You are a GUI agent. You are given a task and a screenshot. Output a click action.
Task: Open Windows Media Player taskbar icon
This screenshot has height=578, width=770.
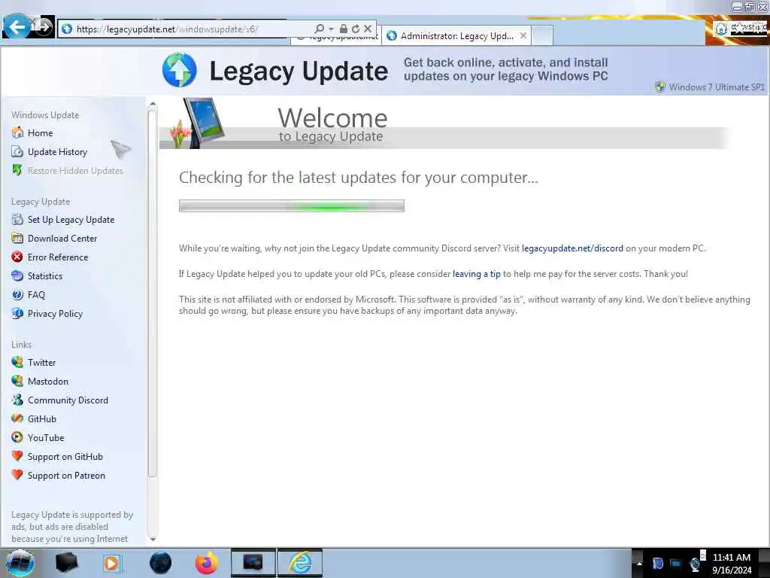pyautogui.click(x=113, y=563)
